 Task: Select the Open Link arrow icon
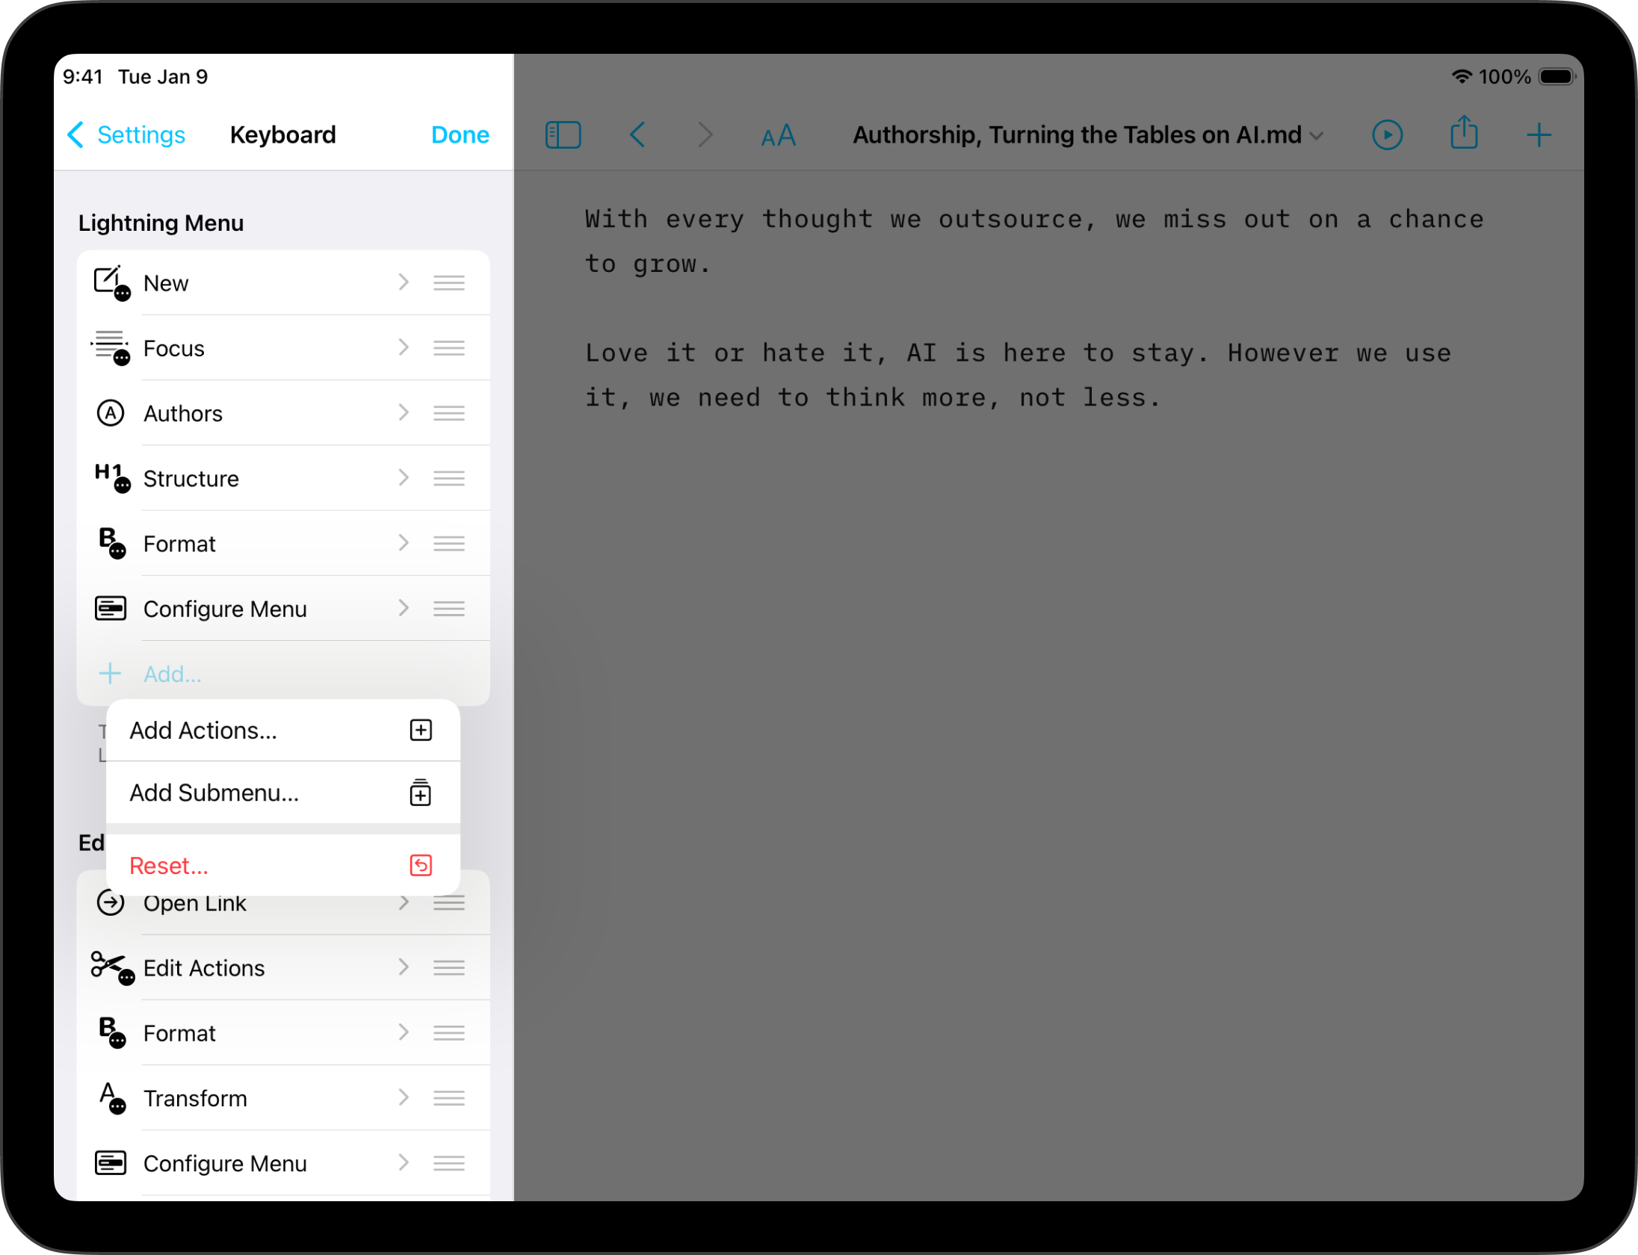[110, 902]
